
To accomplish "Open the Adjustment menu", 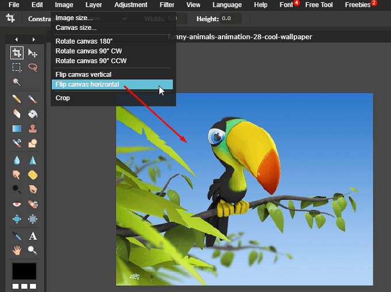I will [131, 5].
